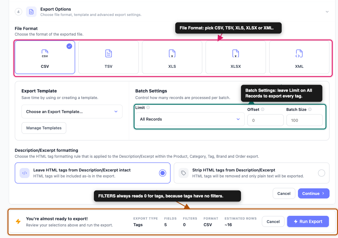Screen dimensions: 338x238
Task: Click the Batch Size input field
Action: pyautogui.click(x=305, y=120)
